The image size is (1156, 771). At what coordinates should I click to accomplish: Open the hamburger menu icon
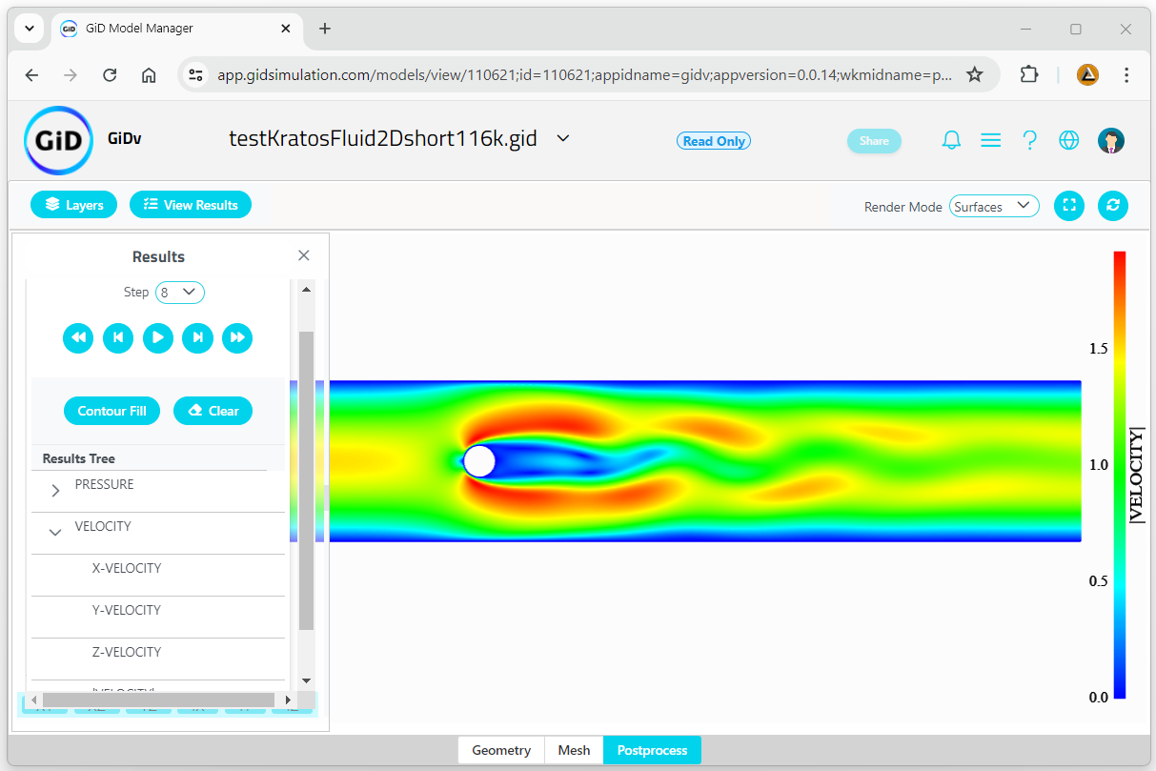991,140
